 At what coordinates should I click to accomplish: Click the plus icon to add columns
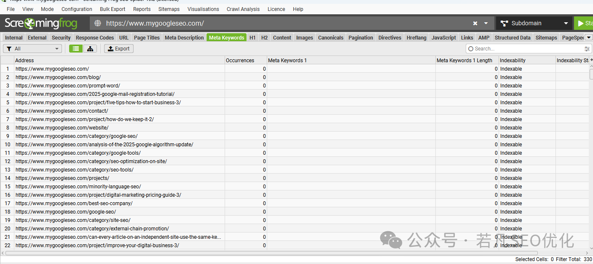click(x=591, y=60)
